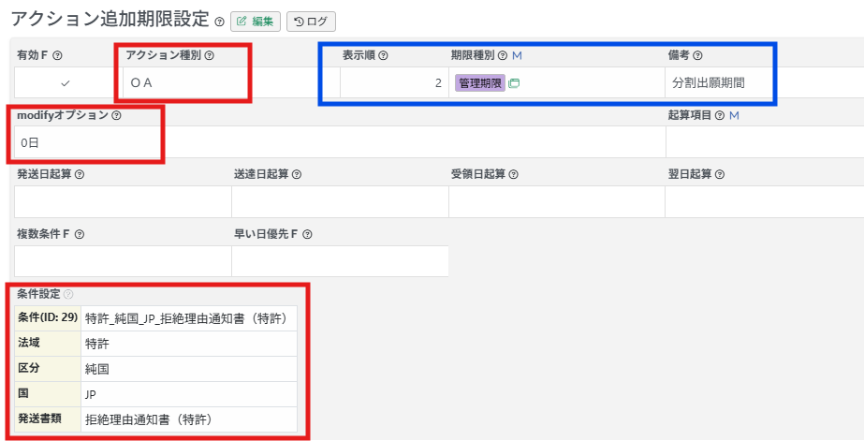Show help for 発送日起算

(80, 174)
